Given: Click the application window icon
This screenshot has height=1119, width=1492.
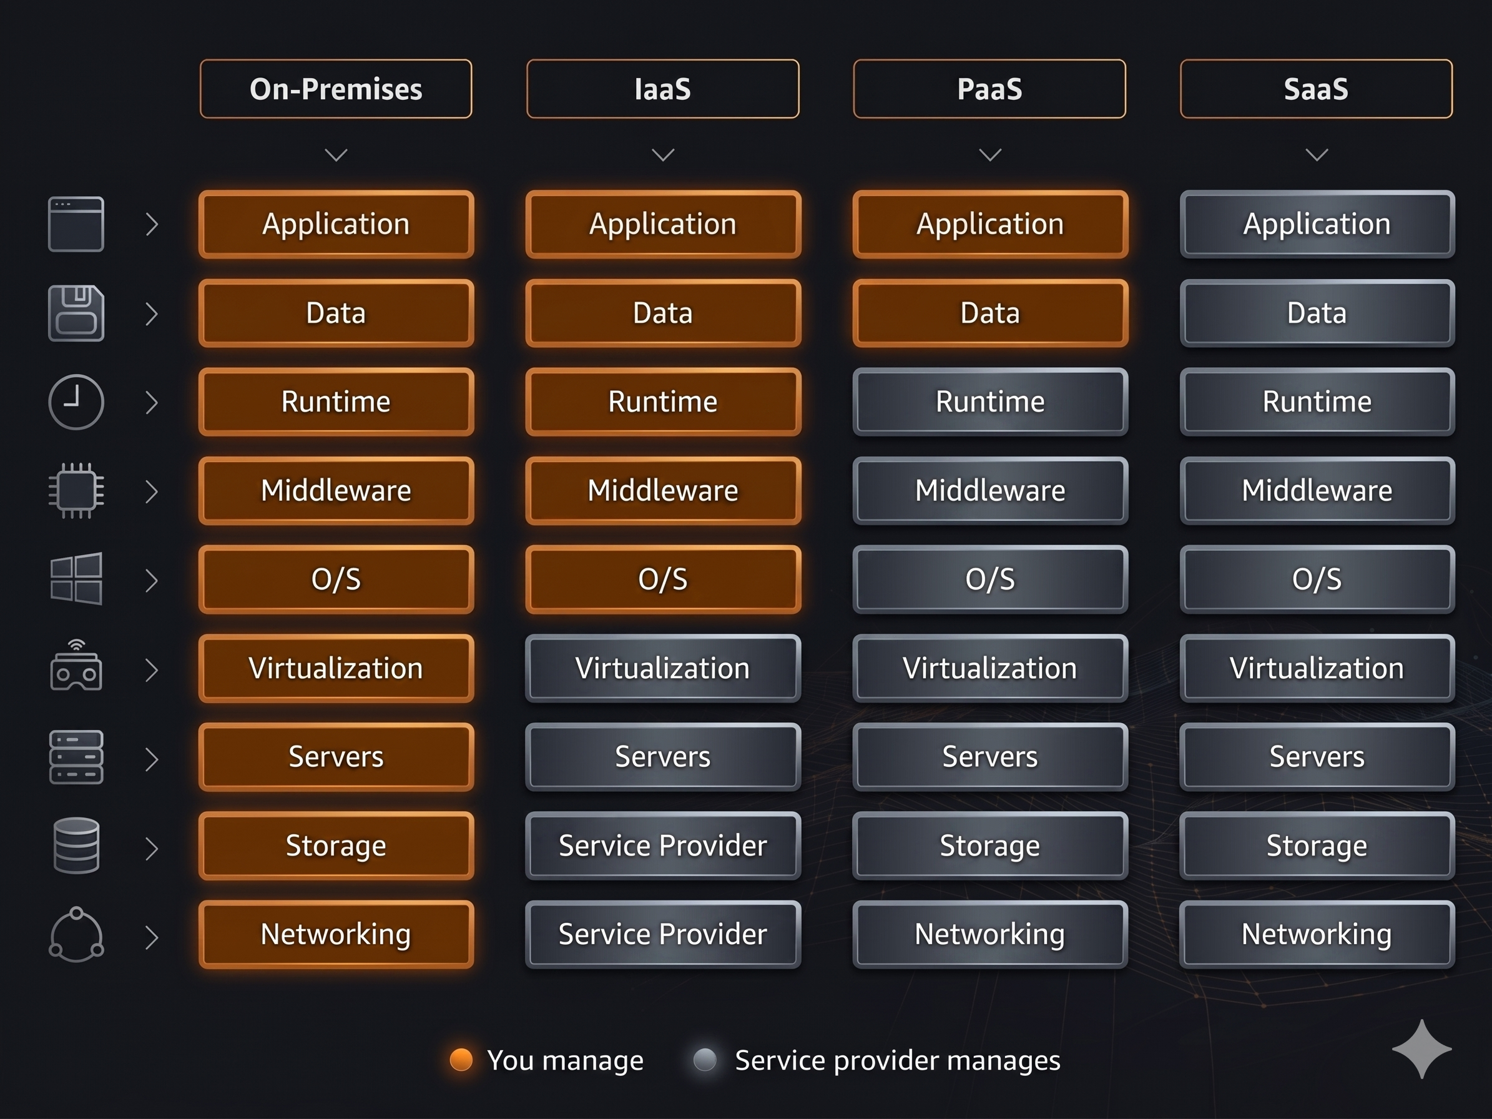Looking at the screenshot, I should pos(76,224).
